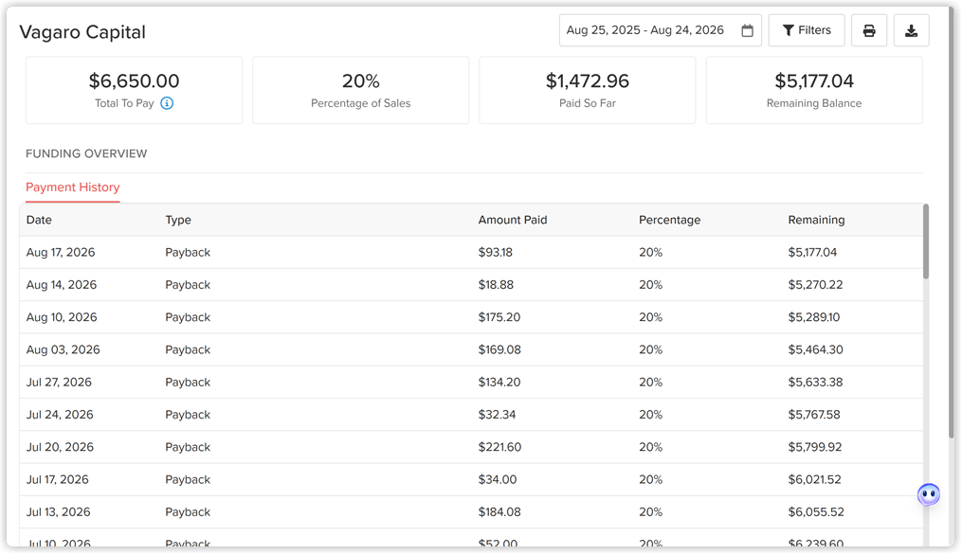Click the date range input field
This screenshot has width=962, height=554.
pyautogui.click(x=661, y=30)
